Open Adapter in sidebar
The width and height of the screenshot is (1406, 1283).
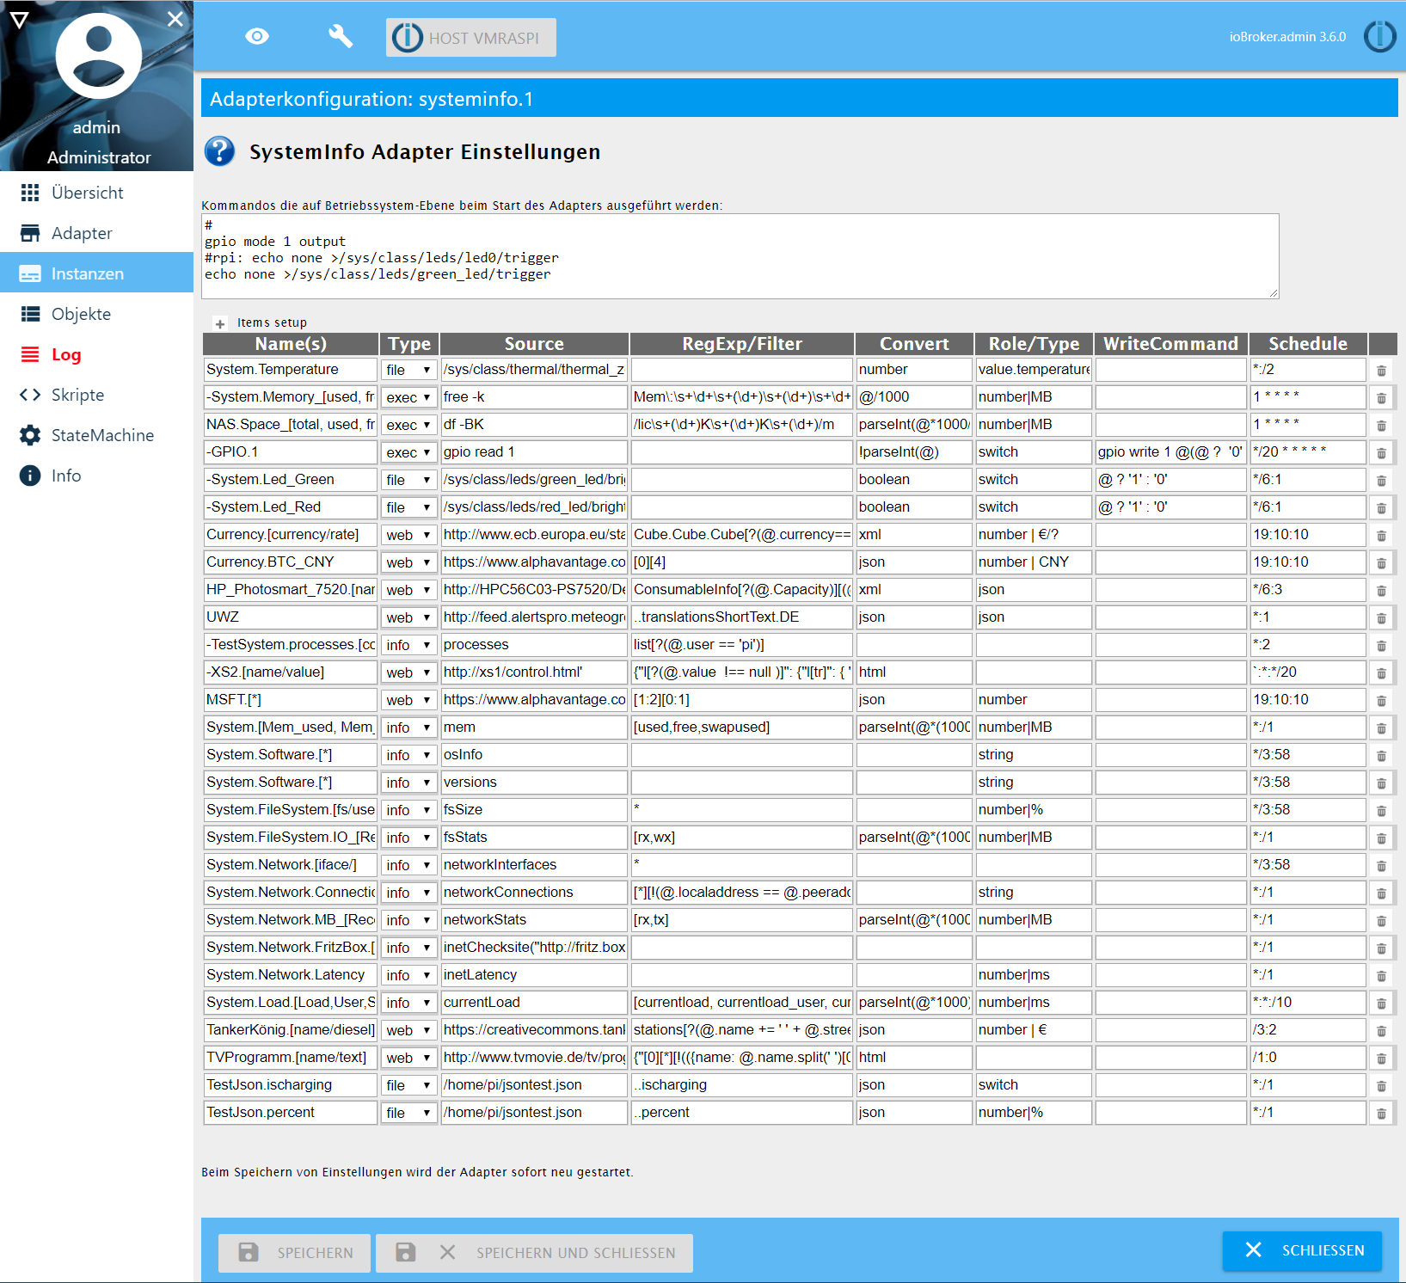(96, 233)
